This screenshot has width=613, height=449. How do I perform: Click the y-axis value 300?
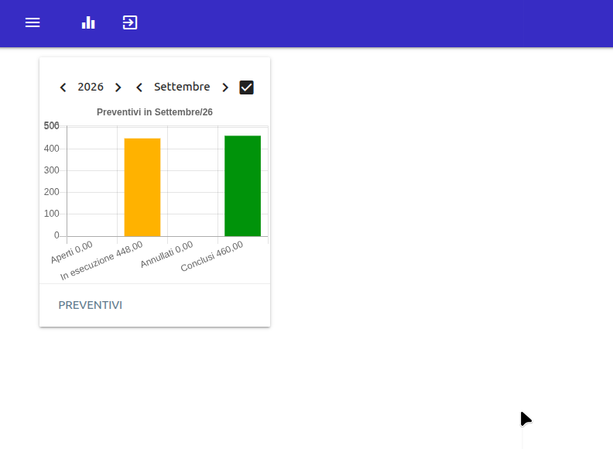(x=52, y=170)
